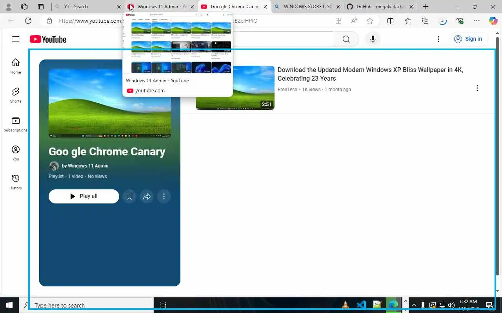The width and height of the screenshot is (502, 313).
Task: Open the Edge profile icon
Action: 9,7
